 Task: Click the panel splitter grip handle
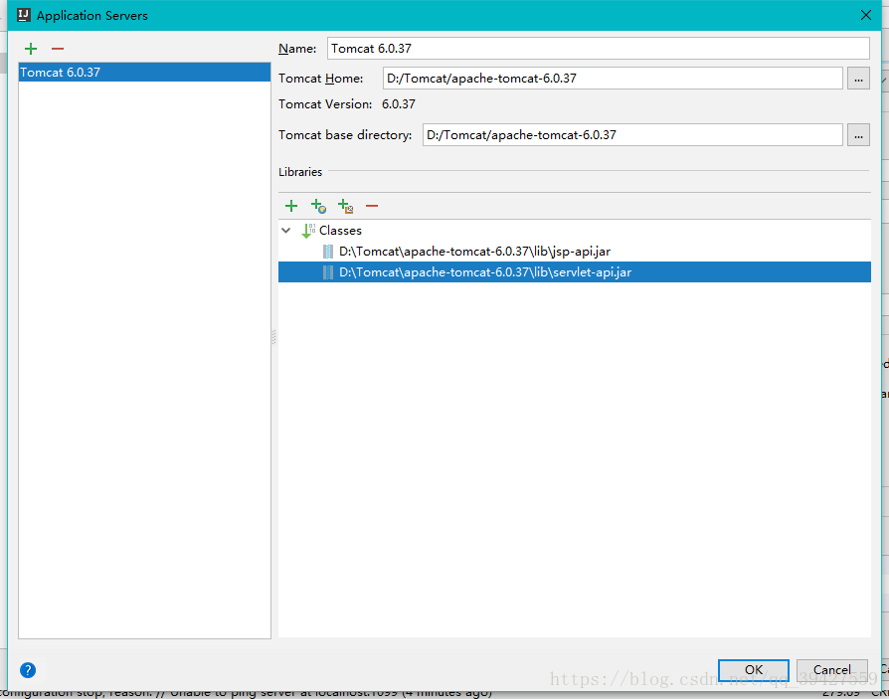(x=273, y=337)
